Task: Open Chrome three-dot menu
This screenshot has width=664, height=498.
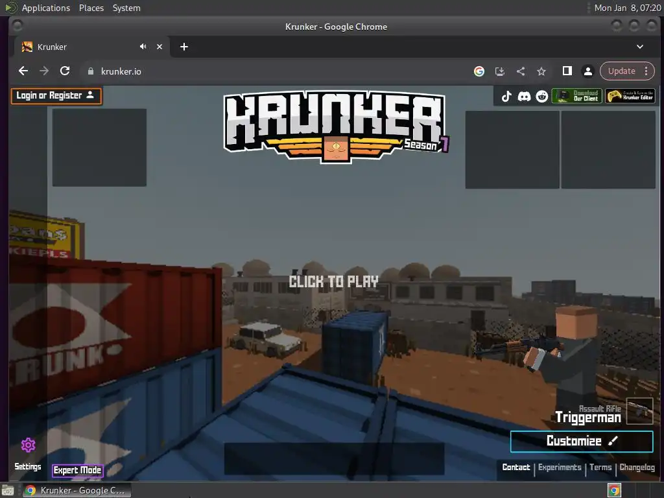Action: click(646, 71)
